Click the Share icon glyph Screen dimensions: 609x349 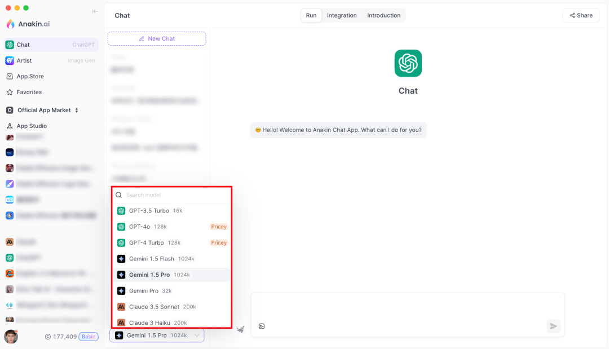point(572,16)
